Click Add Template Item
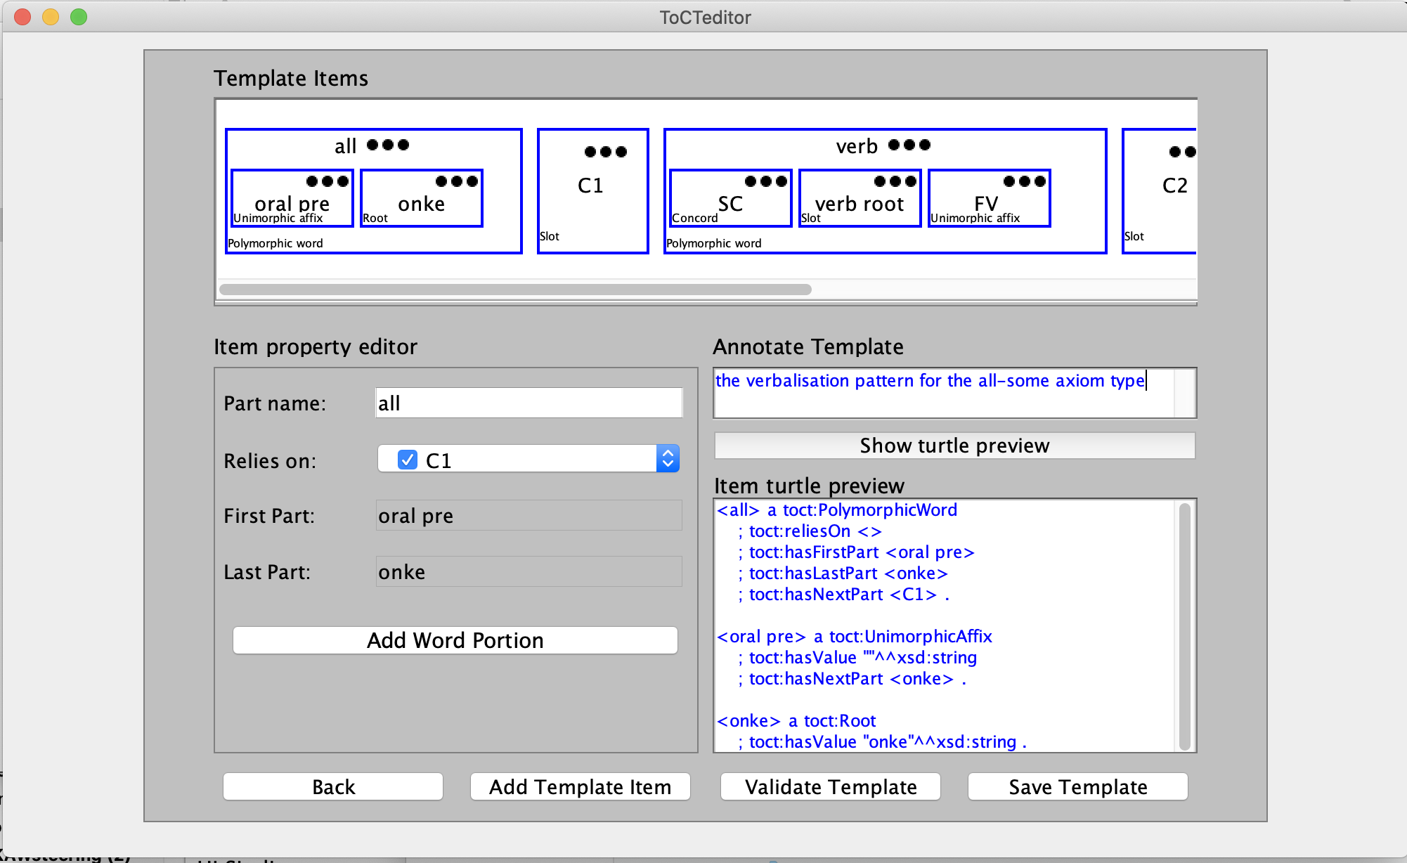Screen dimensions: 1407x863 (x=580, y=786)
